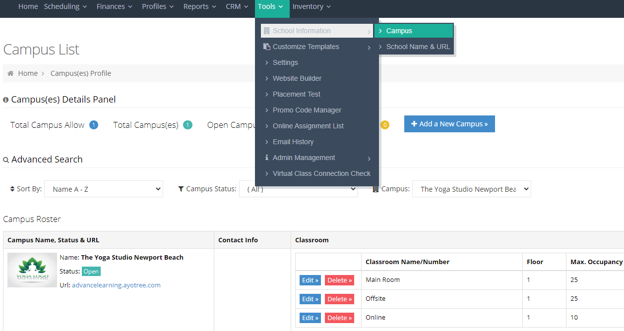Click the Sort By arrows icon
Viewport: 624px width, 331px height.
click(12, 189)
